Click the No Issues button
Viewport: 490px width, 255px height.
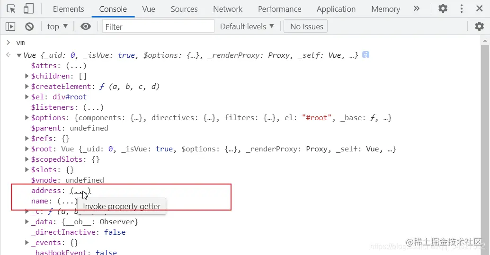coord(306,26)
